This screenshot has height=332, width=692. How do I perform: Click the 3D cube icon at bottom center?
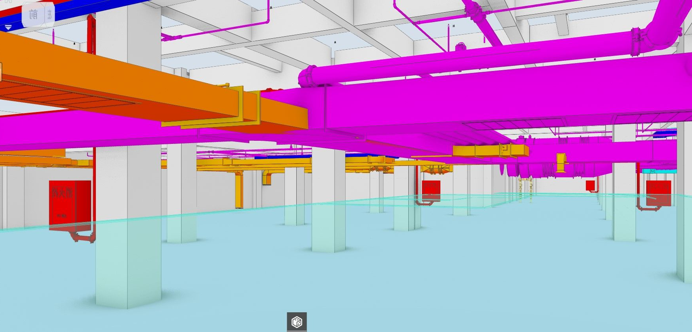(297, 322)
